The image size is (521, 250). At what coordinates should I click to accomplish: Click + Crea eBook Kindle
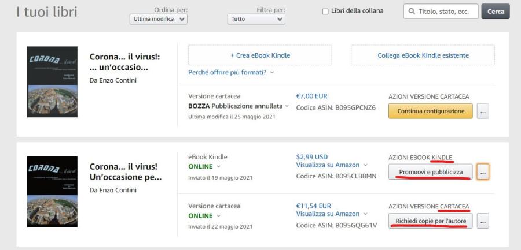260,55
